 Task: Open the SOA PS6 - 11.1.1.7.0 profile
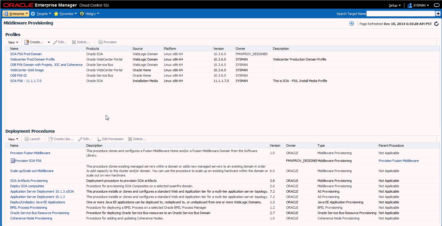tap(26, 81)
